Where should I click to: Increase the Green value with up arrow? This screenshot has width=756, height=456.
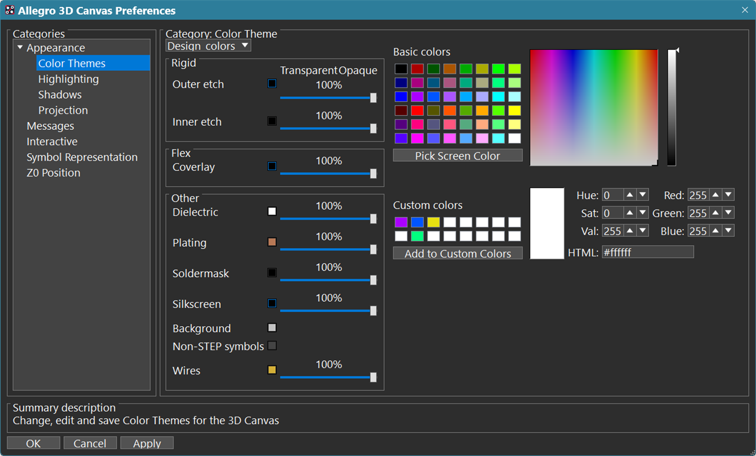(x=716, y=213)
